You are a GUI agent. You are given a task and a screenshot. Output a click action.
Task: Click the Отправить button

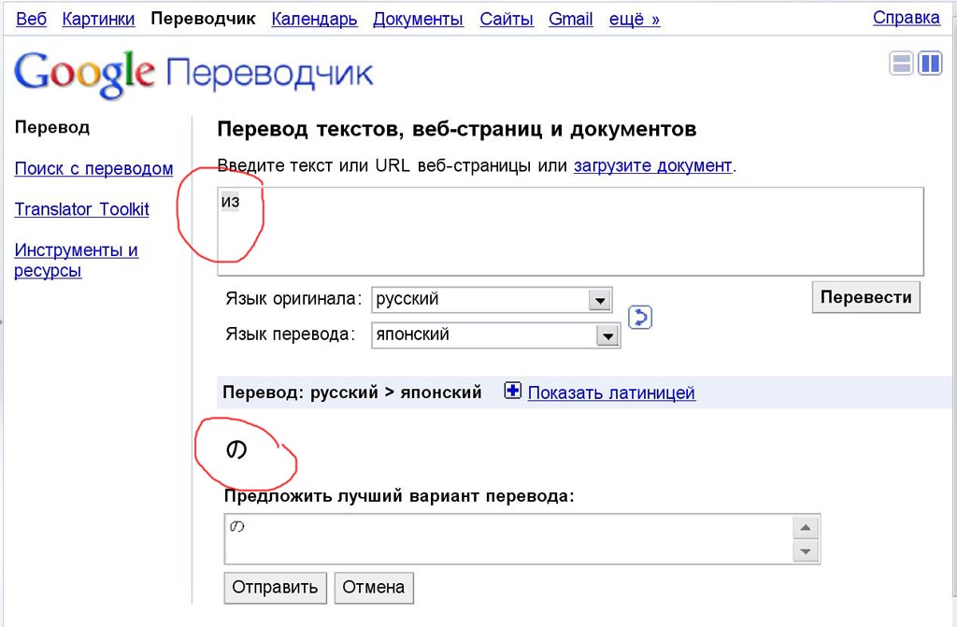(x=275, y=588)
